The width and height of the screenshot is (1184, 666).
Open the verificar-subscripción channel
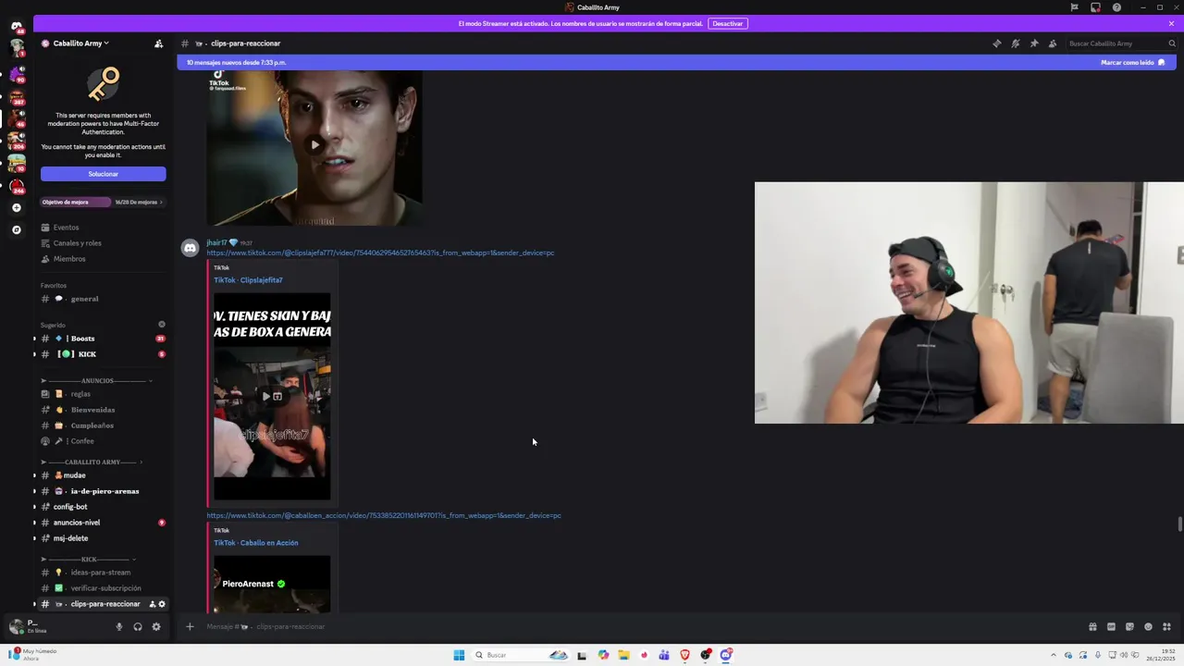point(103,588)
